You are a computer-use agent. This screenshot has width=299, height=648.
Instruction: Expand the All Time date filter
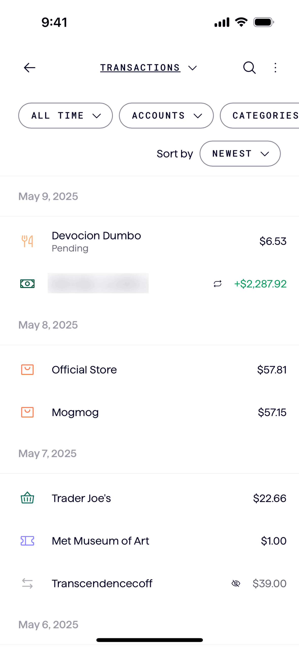point(65,116)
